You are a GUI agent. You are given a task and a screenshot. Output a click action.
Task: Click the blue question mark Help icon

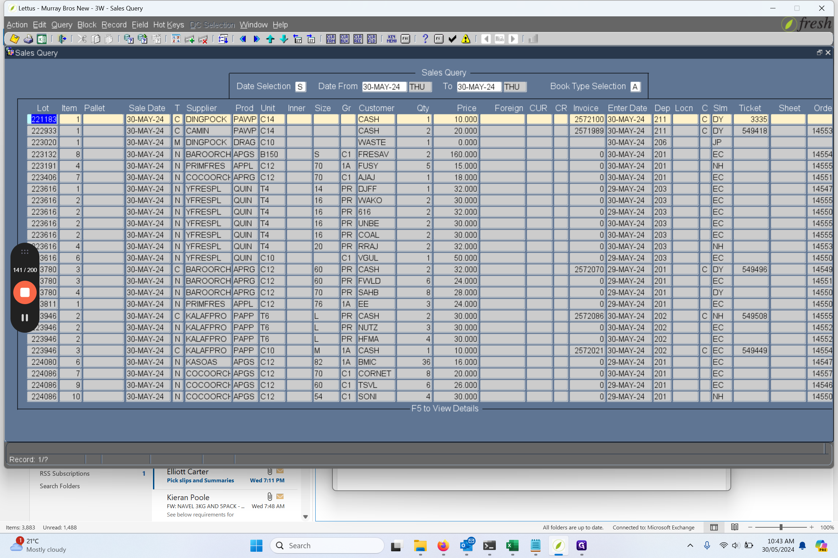[x=425, y=39]
